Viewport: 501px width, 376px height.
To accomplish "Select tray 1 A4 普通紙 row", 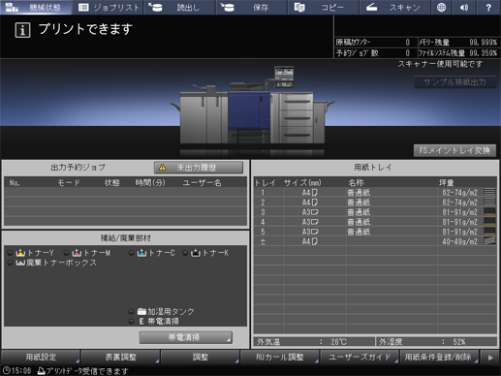I will point(375,193).
